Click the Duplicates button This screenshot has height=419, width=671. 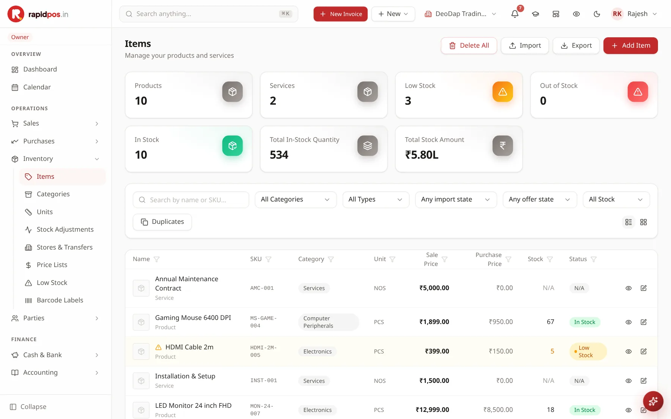point(162,222)
